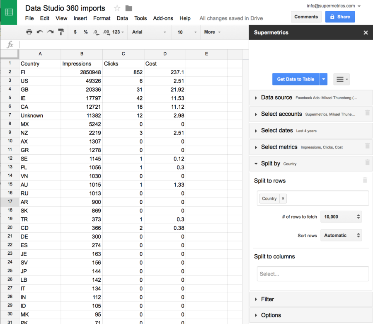Screen dimensions: 373x324
Task: Select the Clicks header cell
Action: click(123, 63)
